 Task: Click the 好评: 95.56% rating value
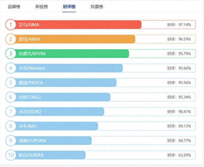click(x=179, y=83)
